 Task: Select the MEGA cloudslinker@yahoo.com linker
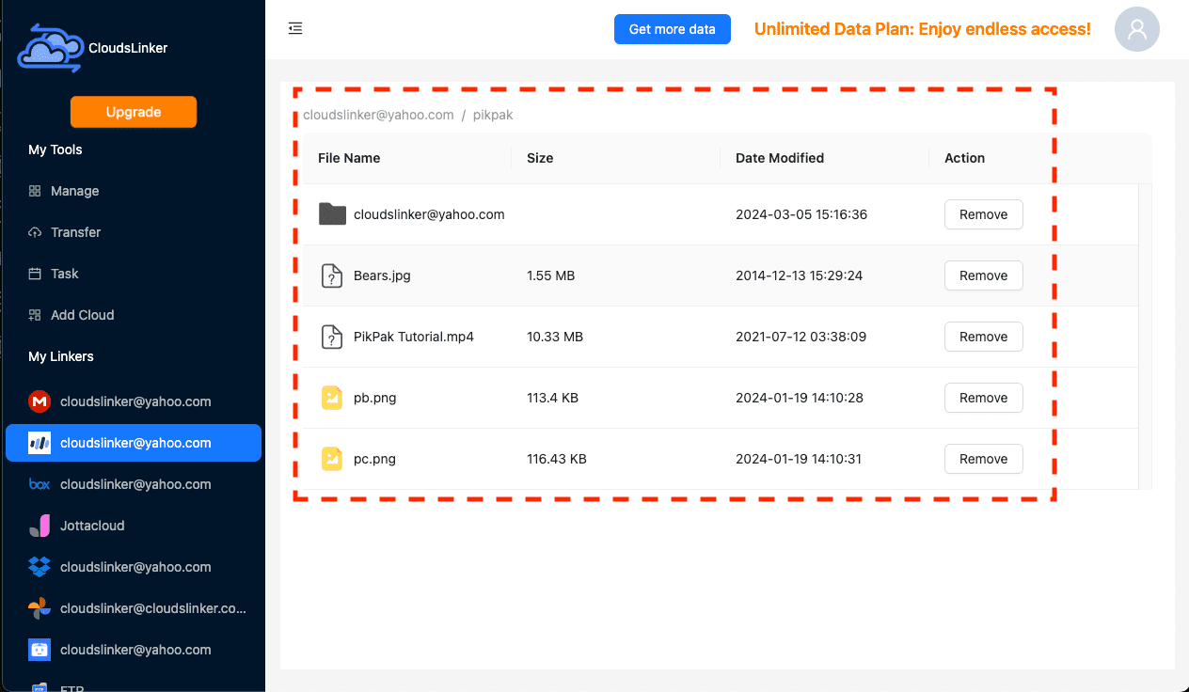[133, 401]
